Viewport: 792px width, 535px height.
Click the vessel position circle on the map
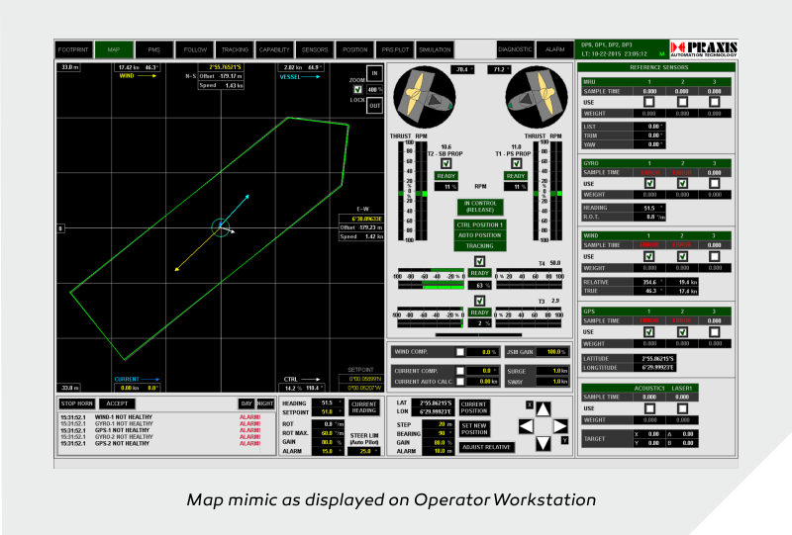click(220, 228)
